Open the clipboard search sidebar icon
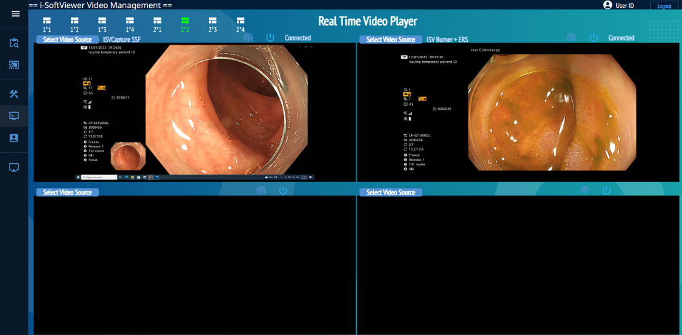 click(14, 43)
